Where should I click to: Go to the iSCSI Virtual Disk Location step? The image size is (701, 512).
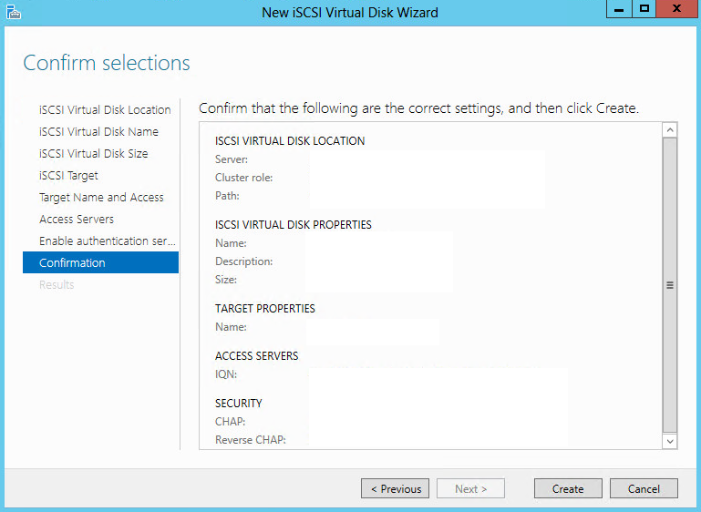[105, 110]
